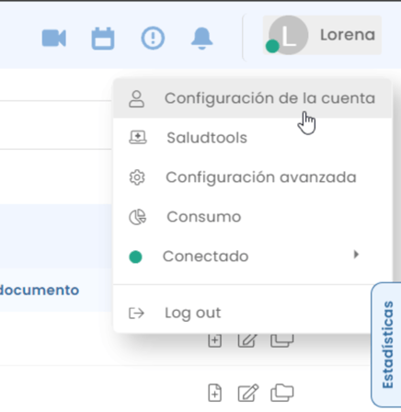Click edit pencil icon in bottom row
This screenshot has width=401, height=412.
(248, 393)
